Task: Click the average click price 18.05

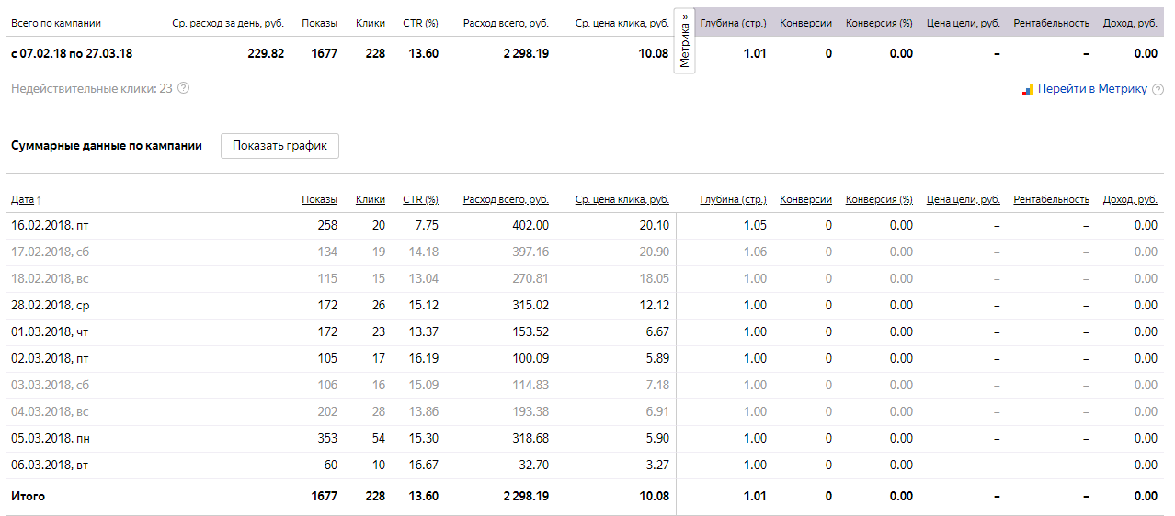Action: [654, 278]
